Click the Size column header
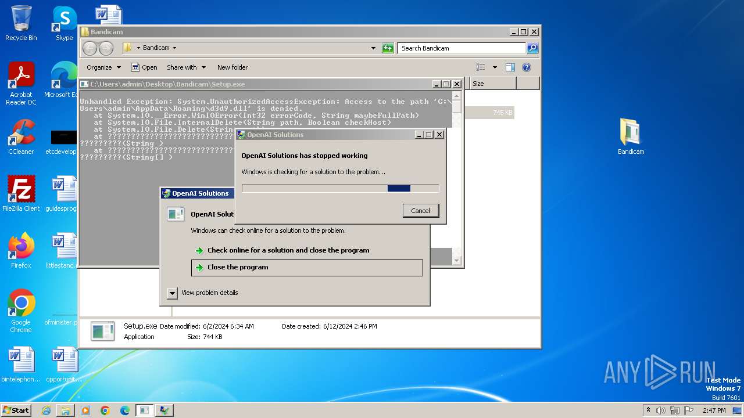744x418 pixels. (493, 84)
